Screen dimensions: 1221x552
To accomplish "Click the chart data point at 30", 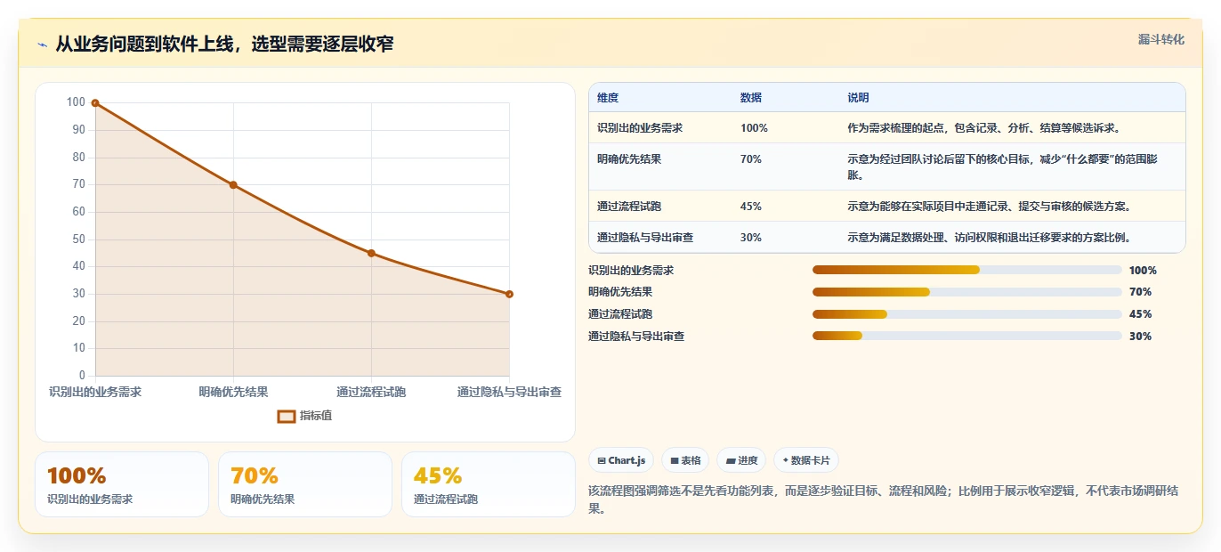I will click(x=509, y=294).
